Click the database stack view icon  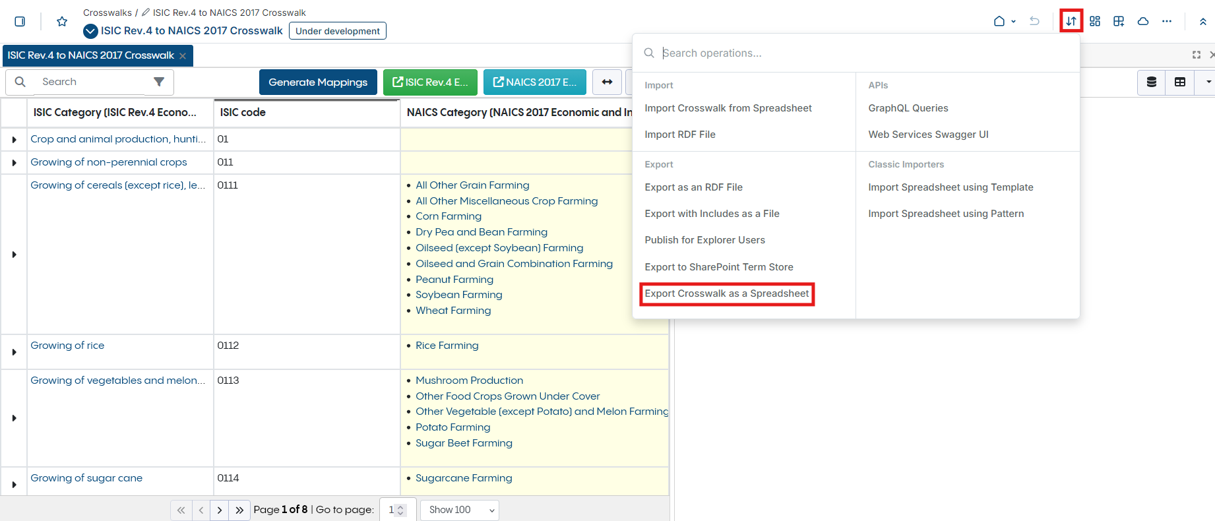point(1152,82)
